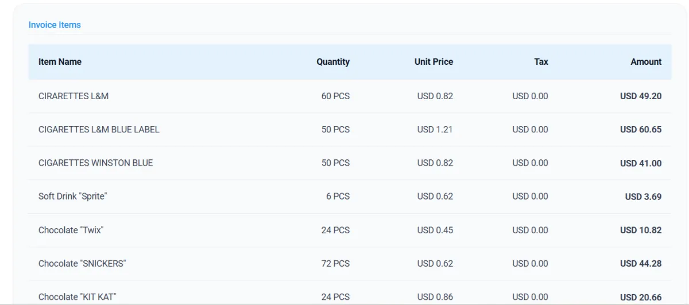Select the 24 PCS quantity for Twix

(x=335, y=230)
